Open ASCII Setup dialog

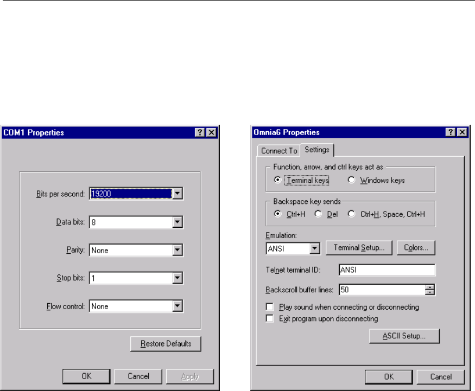[404, 336]
